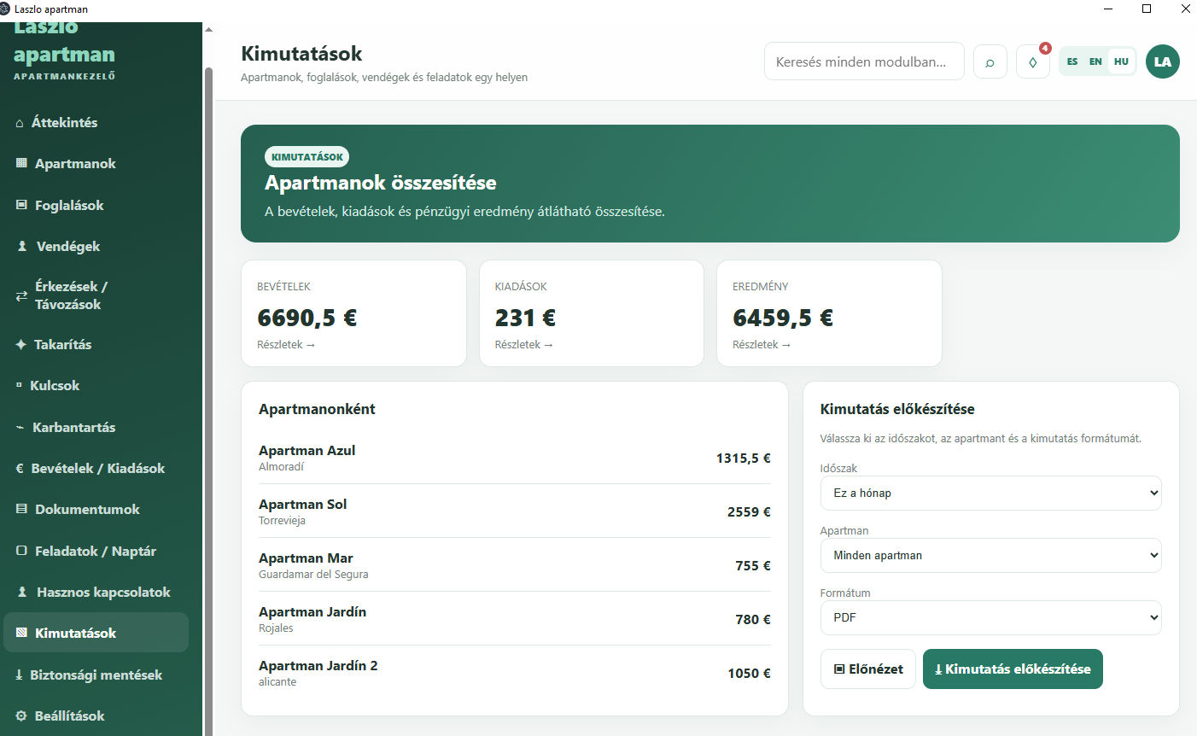This screenshot has height=736, width=1197.
Task: Open the Formátum dropdown showing PDF
Action: (x=990, y=617)
